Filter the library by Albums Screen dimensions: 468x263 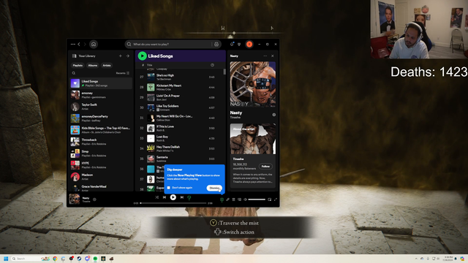pos(93,65)
